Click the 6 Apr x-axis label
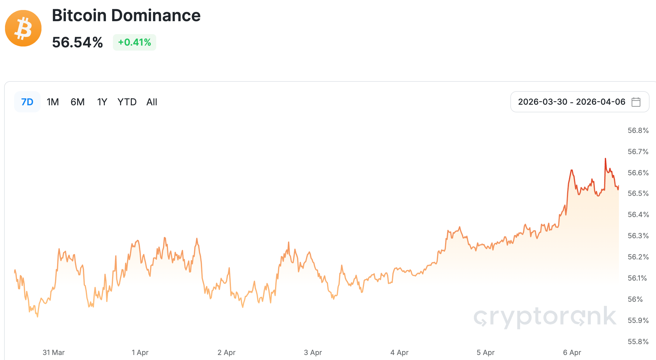656x360 pixels. pyautogui.click(x=572, y=352)
